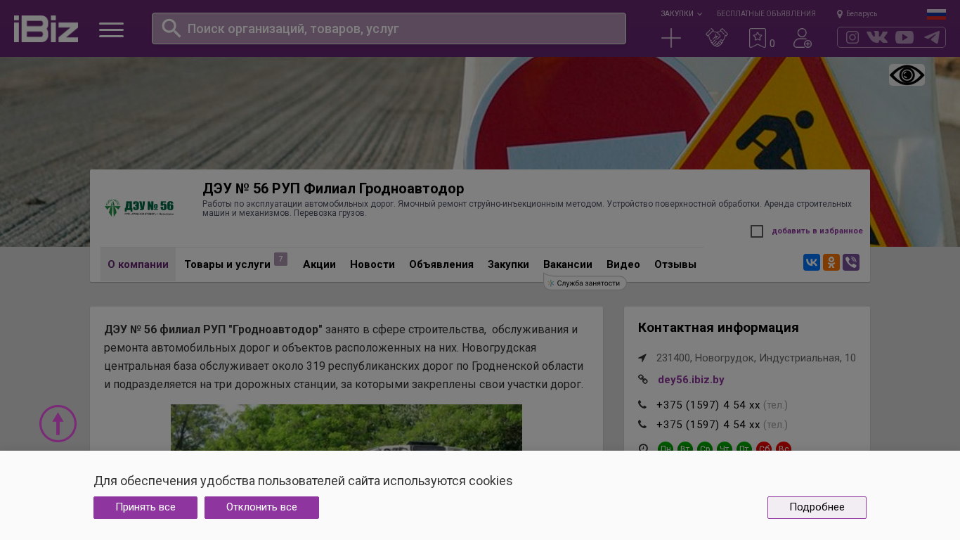Click the first phone number +375 (1597)
The height and width of the screenshot is (540, 960).
click(x=708, y=405)
